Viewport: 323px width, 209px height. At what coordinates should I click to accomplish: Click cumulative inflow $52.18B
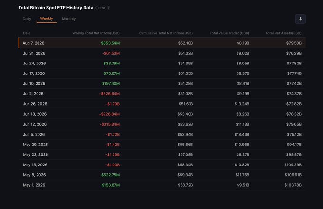[185, 43]
